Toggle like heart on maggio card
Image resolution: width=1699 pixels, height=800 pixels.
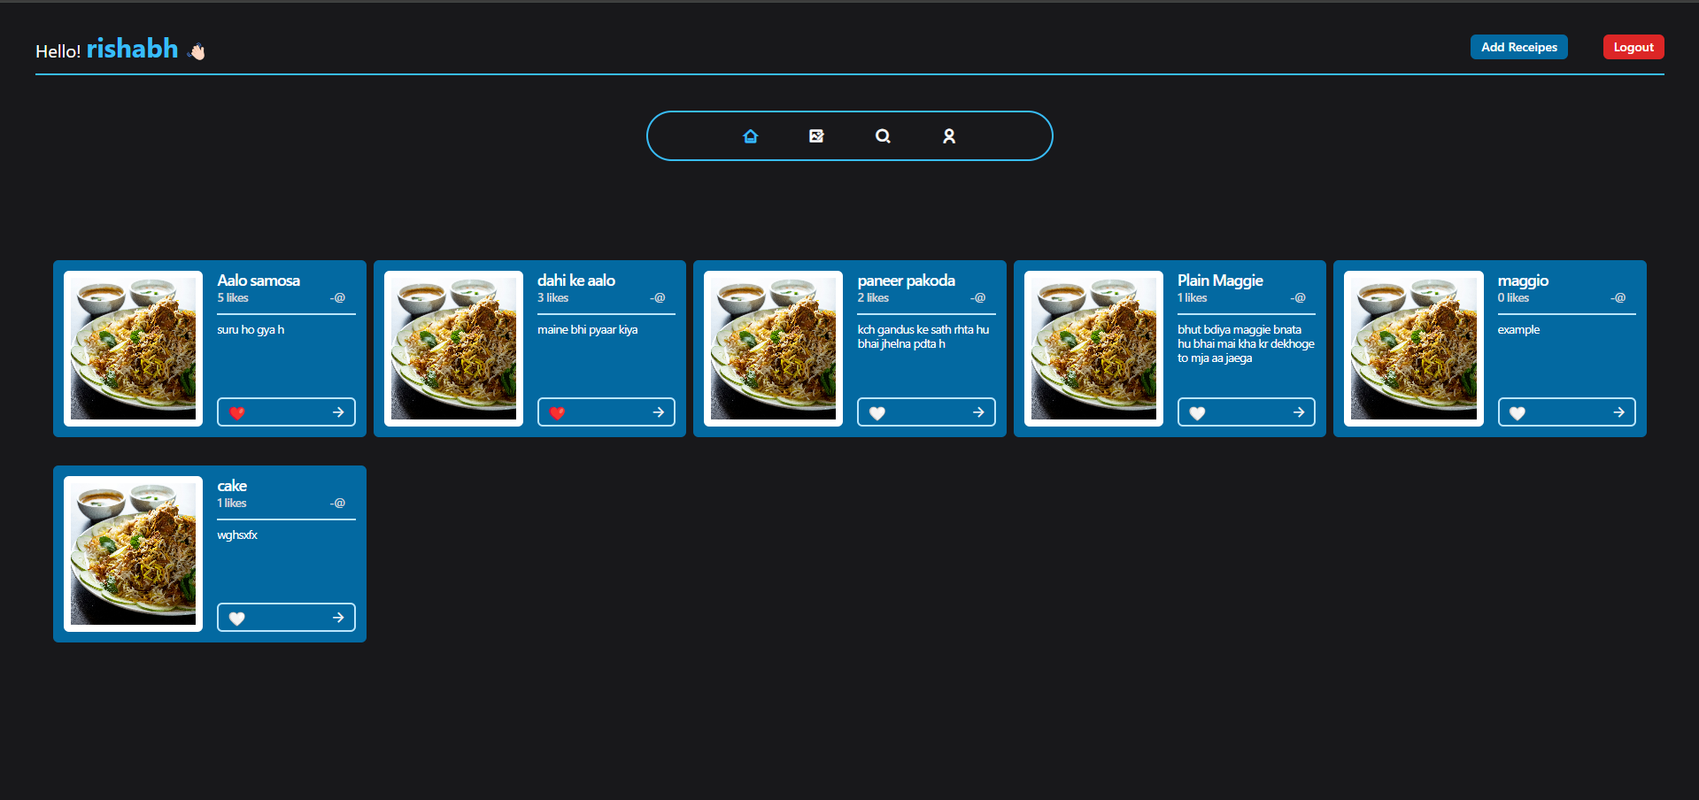click(x=1518, y=413)
